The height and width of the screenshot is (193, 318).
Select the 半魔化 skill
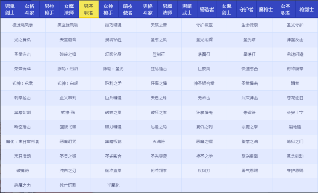(113, 185)
